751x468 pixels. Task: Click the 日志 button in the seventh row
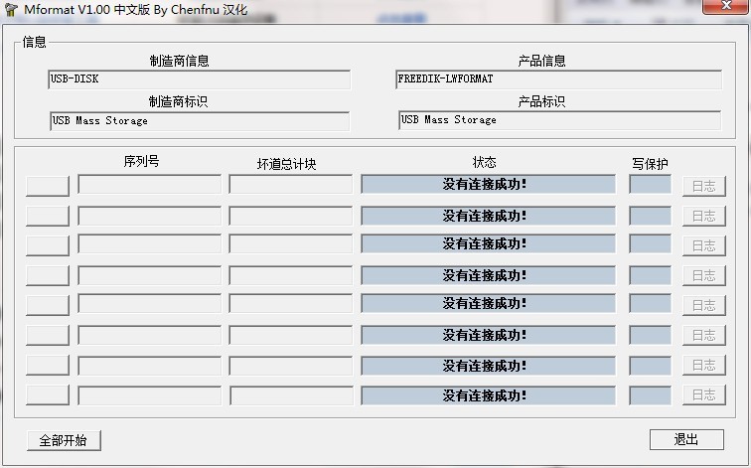point(704,365)
